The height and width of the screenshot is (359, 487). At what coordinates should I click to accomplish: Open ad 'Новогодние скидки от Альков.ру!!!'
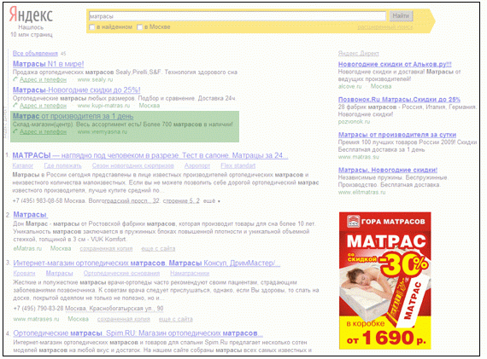[395, 64]
